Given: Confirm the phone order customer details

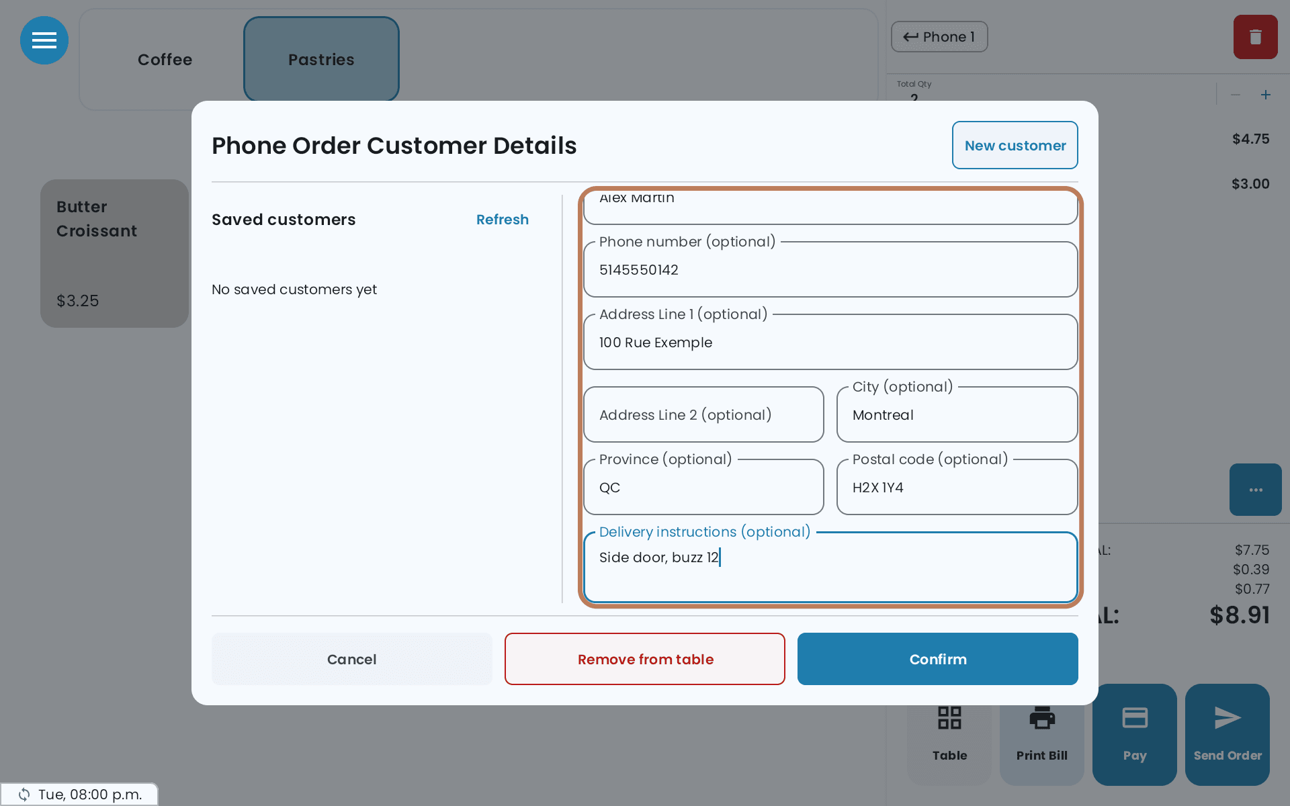Looking at the screenshot, I should (938, 659).
